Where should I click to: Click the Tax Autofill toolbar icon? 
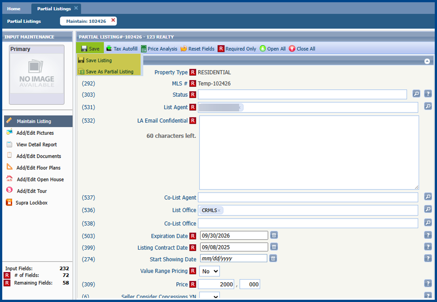point(109,49)
